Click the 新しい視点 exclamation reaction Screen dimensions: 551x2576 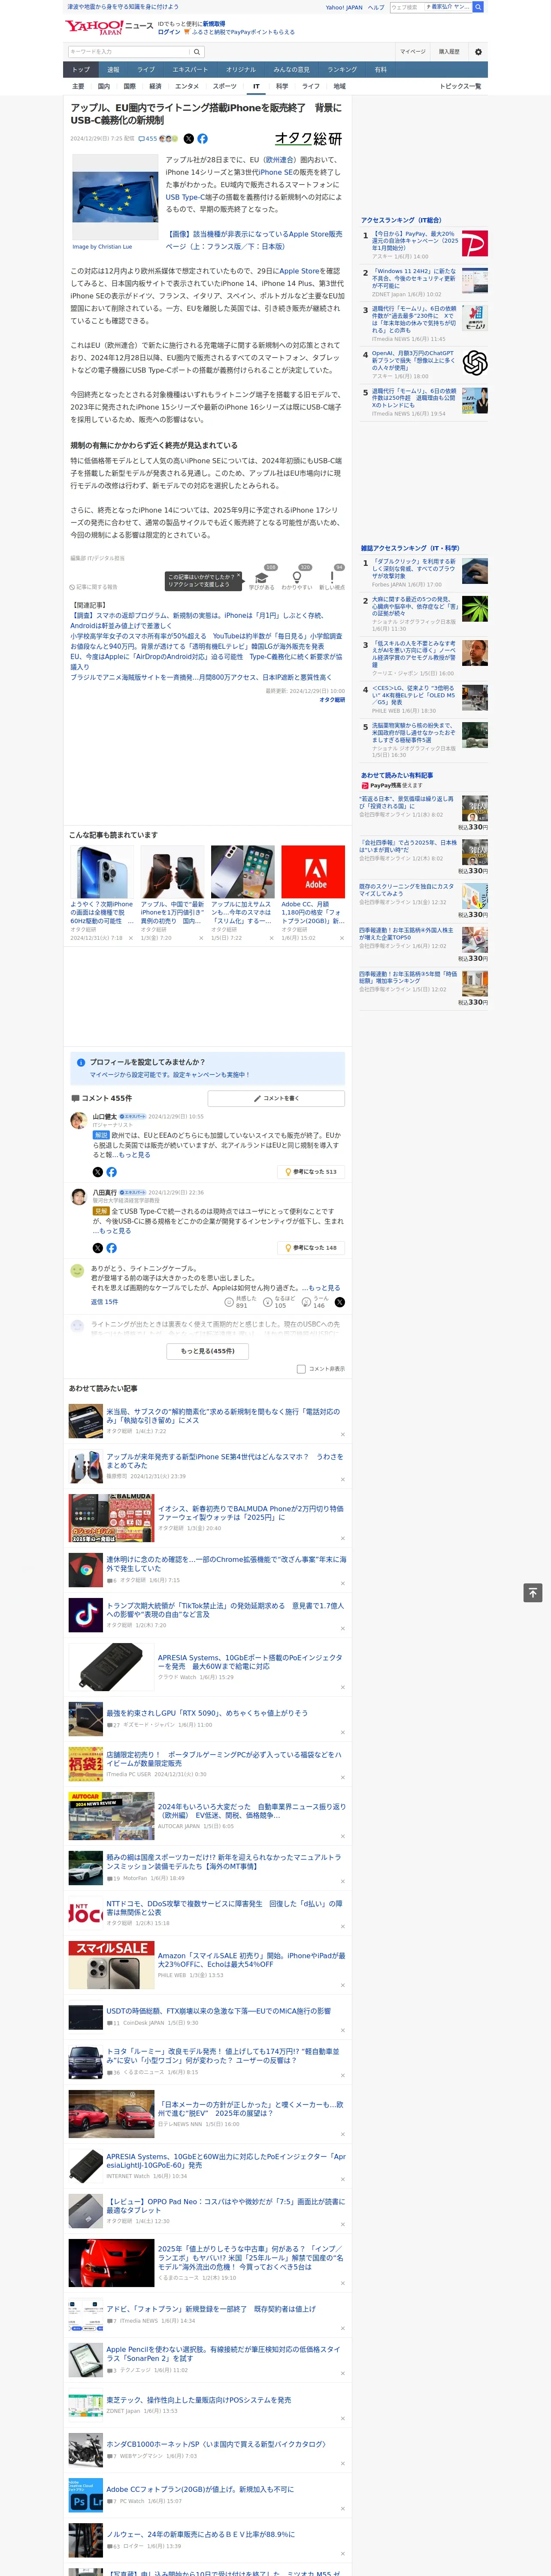[x=332, y=579]
